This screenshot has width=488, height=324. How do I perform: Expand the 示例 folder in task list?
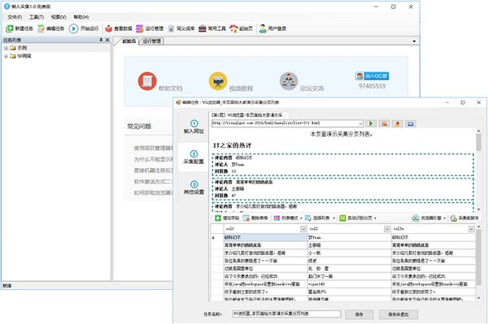coord(6,48)
